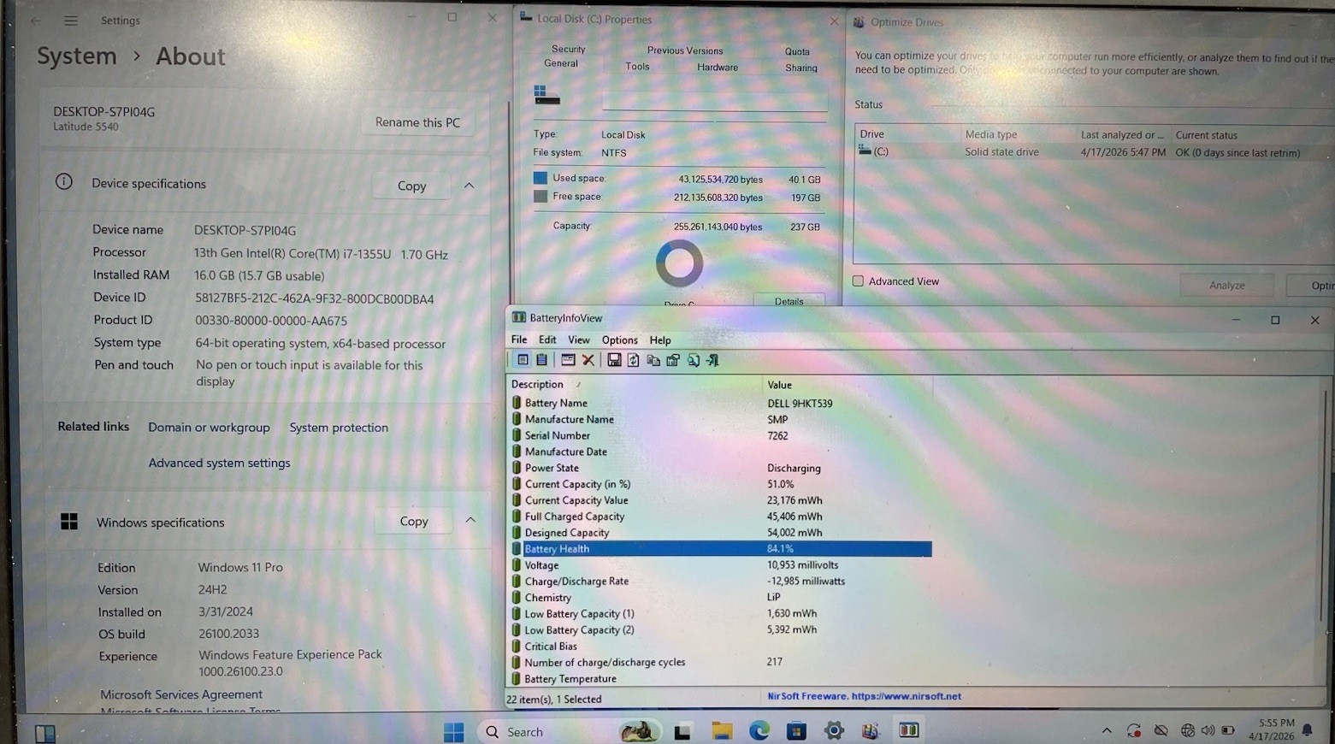This screenshot has height=744, width=1335.
Task: Switch to the Tools tab in disk Properties
Action: click(637, 67)
